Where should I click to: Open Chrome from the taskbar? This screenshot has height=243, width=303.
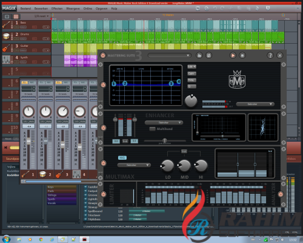41,239
